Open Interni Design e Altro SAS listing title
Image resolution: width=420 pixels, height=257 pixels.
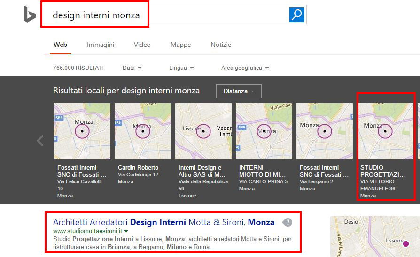(202, 171)
